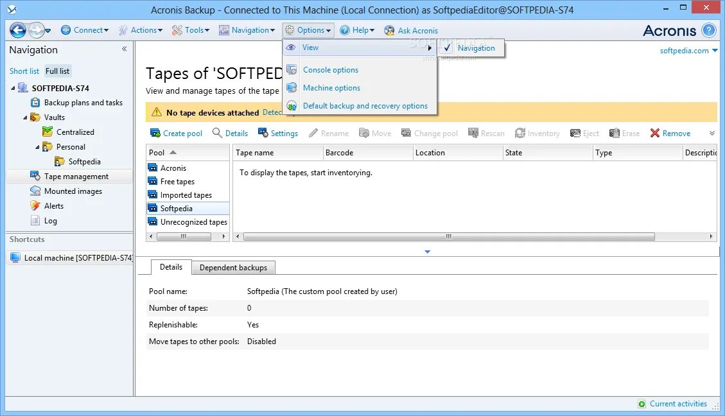Click Details in the tape toolbar
The height and width of the screenshot is (416, 725).
(x=231, y=133)
